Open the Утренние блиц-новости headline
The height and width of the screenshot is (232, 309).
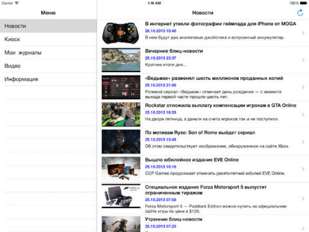(173, 219)
